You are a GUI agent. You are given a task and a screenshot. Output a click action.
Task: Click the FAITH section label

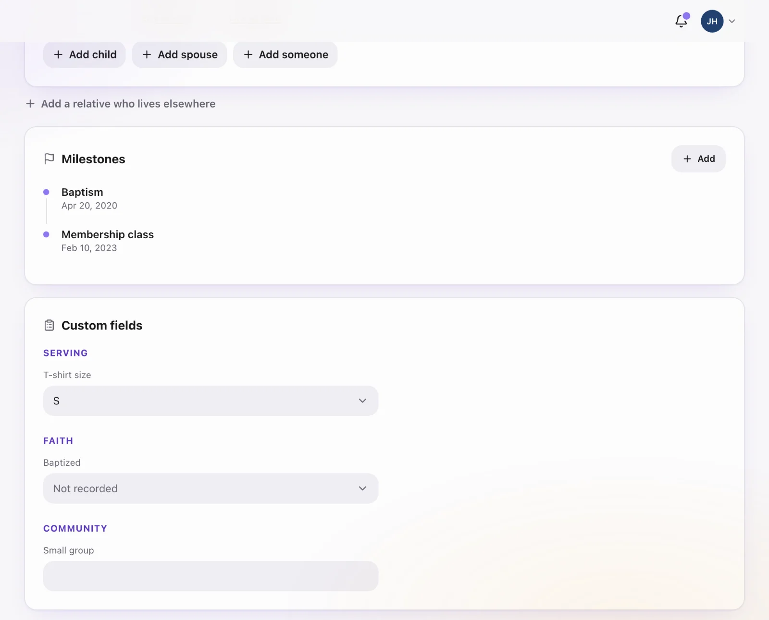click(58, 441)
